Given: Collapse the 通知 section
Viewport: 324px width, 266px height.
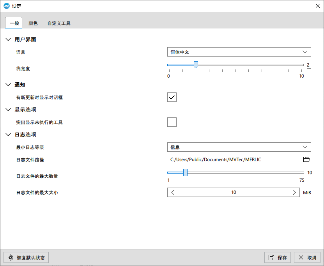Looking at the screenshot, I should [9, 85].
